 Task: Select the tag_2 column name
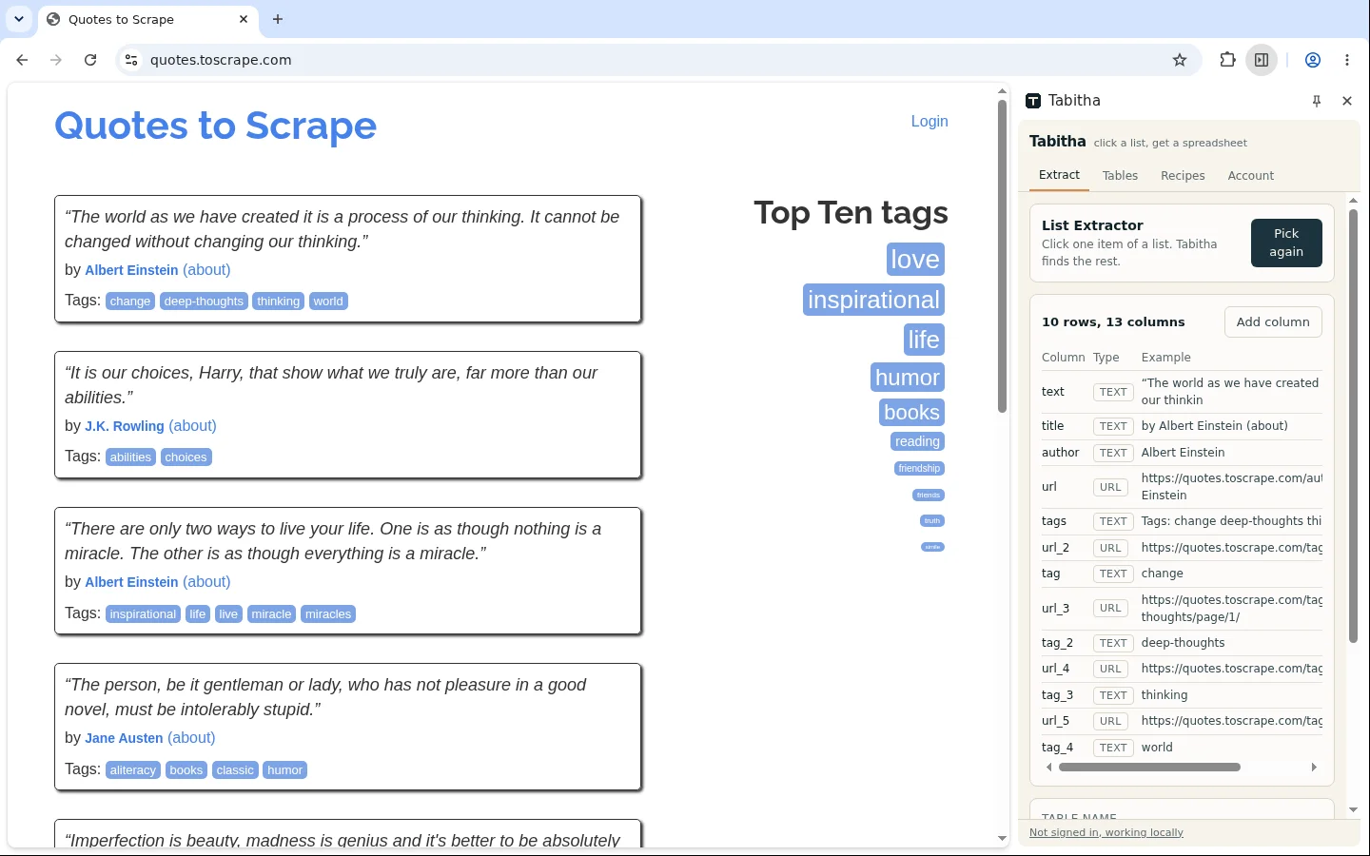click(x=1057, y=643)
